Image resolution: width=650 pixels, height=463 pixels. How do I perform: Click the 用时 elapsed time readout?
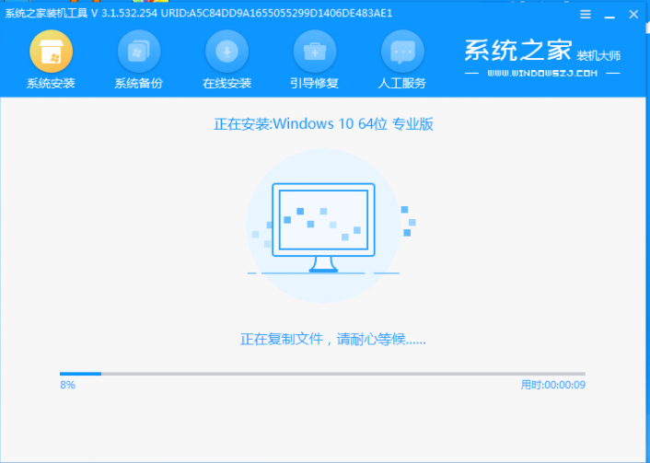[x=552, y=385]
